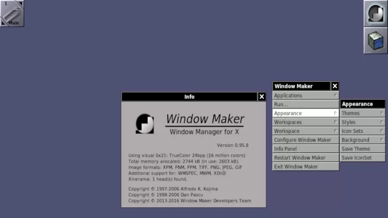Expand the Applications submenu
Screen dimensions: 388x218
tap(306, 95)
